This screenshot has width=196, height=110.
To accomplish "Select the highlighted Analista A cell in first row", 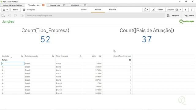I will pos(13,64).
